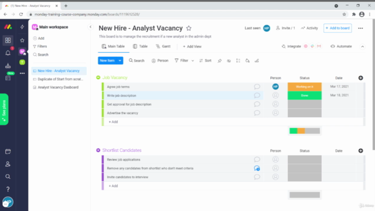Open My Work beta icon
375x211 pixels.
8,78
